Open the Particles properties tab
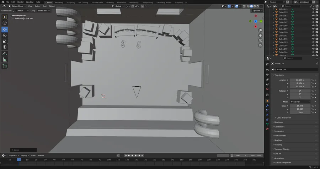 267,110
